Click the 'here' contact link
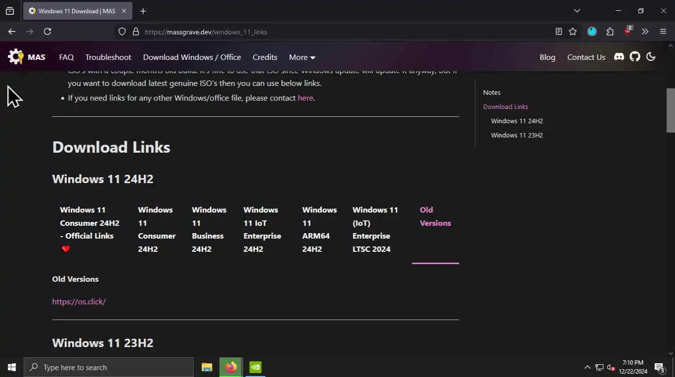Viewport: 675px width, 377px height. (305, 98)
